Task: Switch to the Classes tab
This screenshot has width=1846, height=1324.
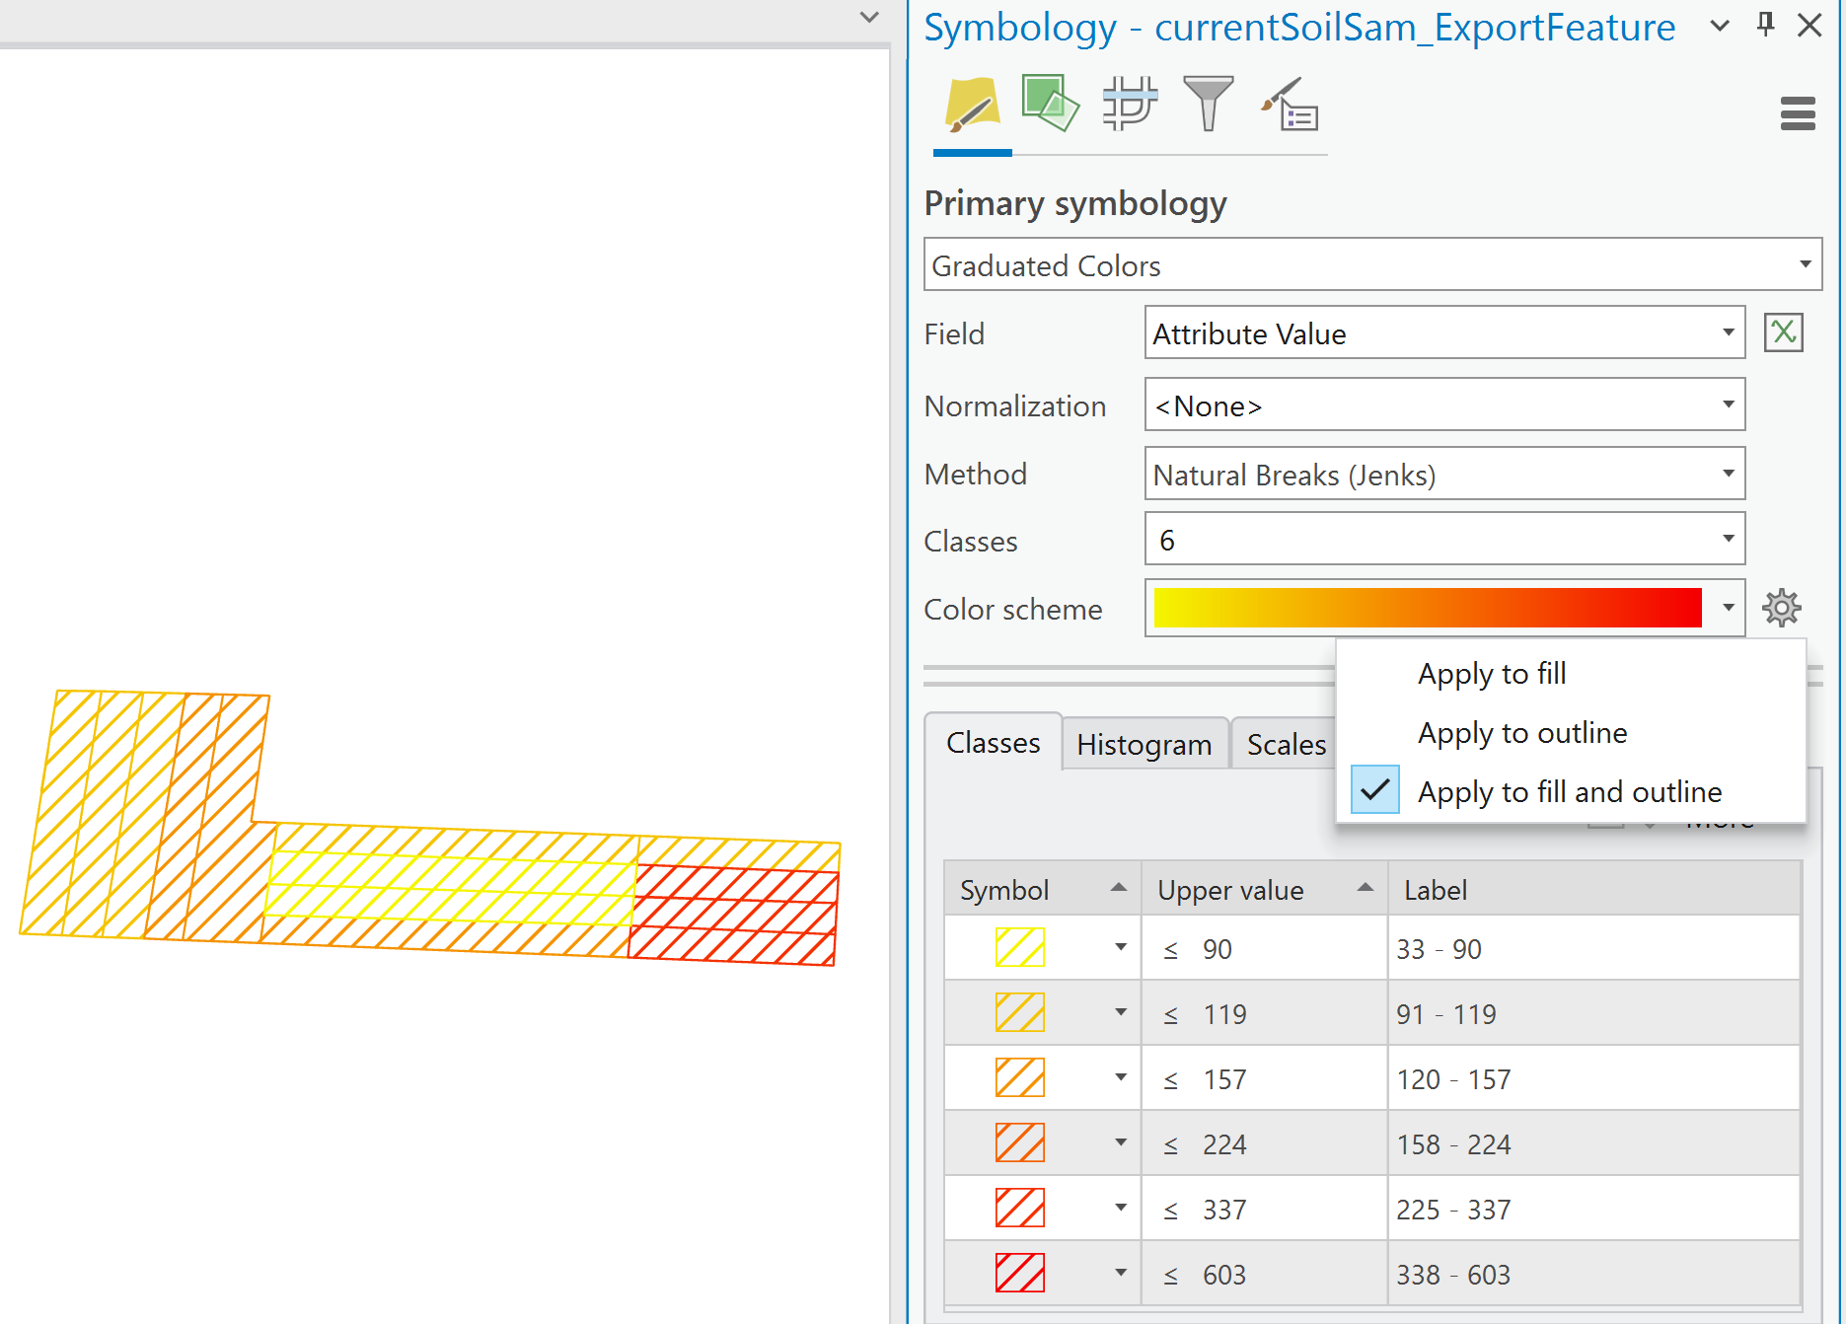Action: [x=993, y=742]
